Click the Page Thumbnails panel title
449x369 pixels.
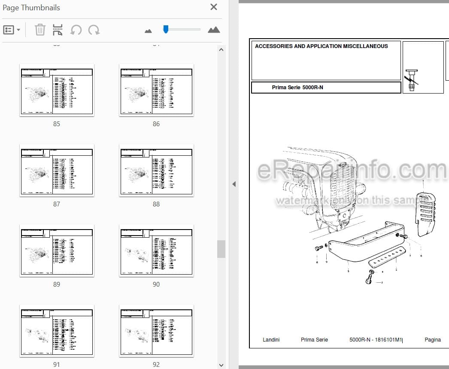pos(31,8)
